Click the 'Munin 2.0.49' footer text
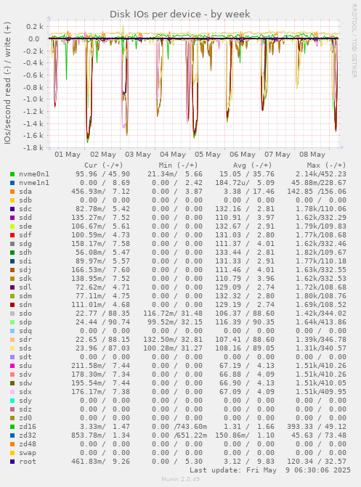 point(180,479)
